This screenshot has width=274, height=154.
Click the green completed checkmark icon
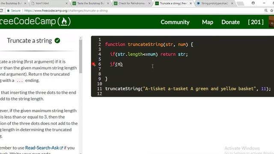tap(57, 41)
